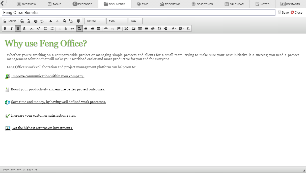Click the Print icon in the toolbar
The width and height of the screenshot is (306, 173).
(36, 21)
